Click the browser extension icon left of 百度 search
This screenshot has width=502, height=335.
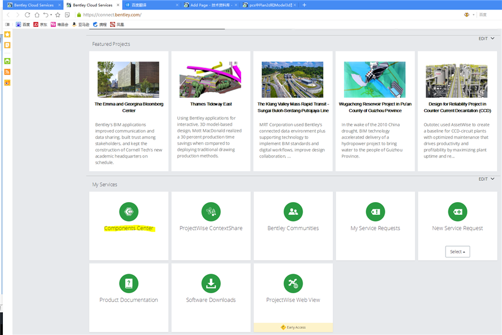(467, 15)
